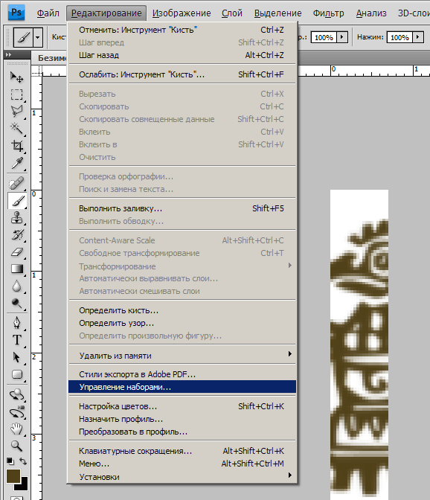Viewport: 430px width, 500px height.
Task: Select the Rectangular Marquee tool
Action: 16,94
